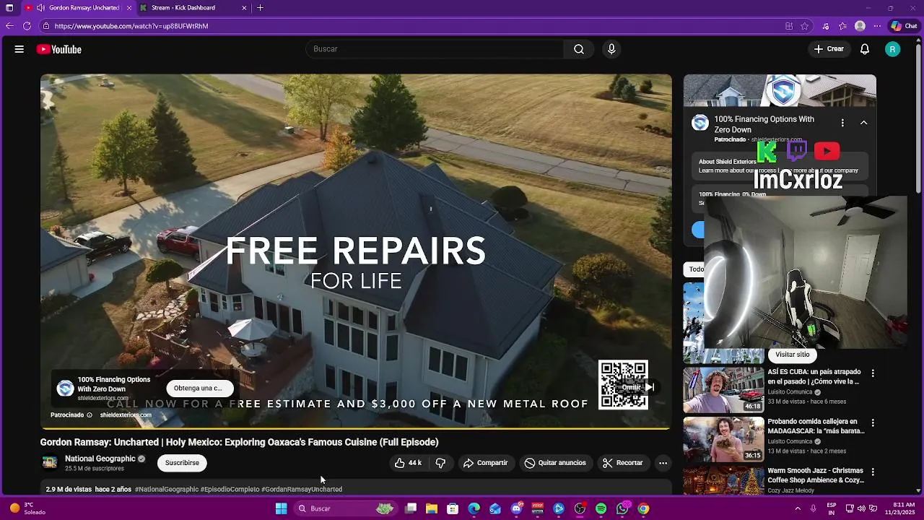Share the video using Compartir

(x=486, y=463)
